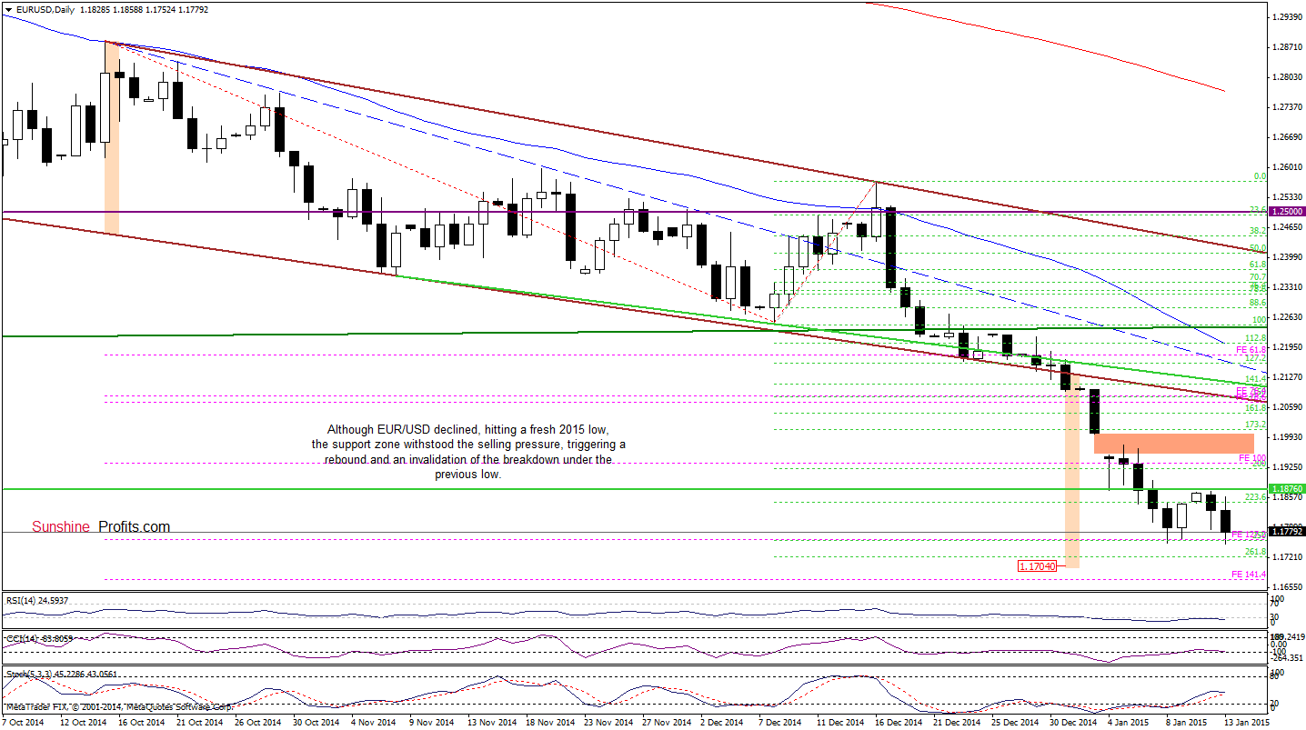The width and height of the screenshot is (1306, 730).
Task: Click the 1.1993 price axis label
Action: click(x=1287, y=437)
